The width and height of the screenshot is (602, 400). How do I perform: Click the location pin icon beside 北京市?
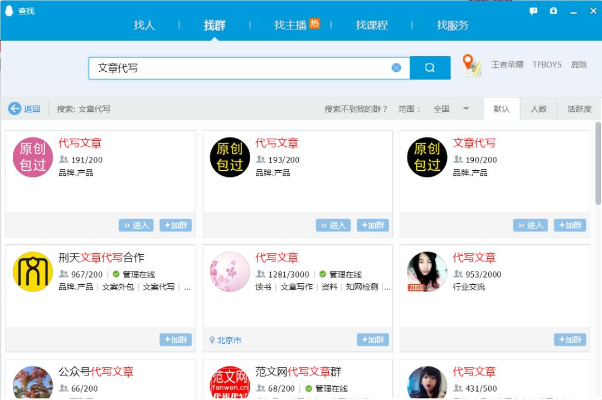tap(212, 340)
